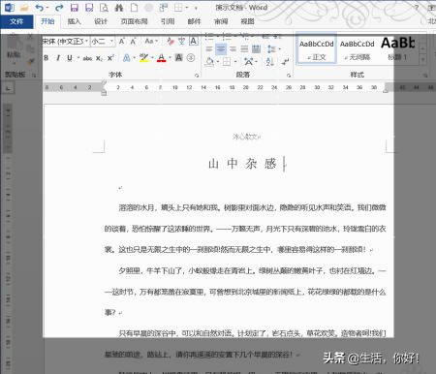The image size is (436, 374).
Task: Click the binoculars Find icon
Action: (x=119, y=8)
